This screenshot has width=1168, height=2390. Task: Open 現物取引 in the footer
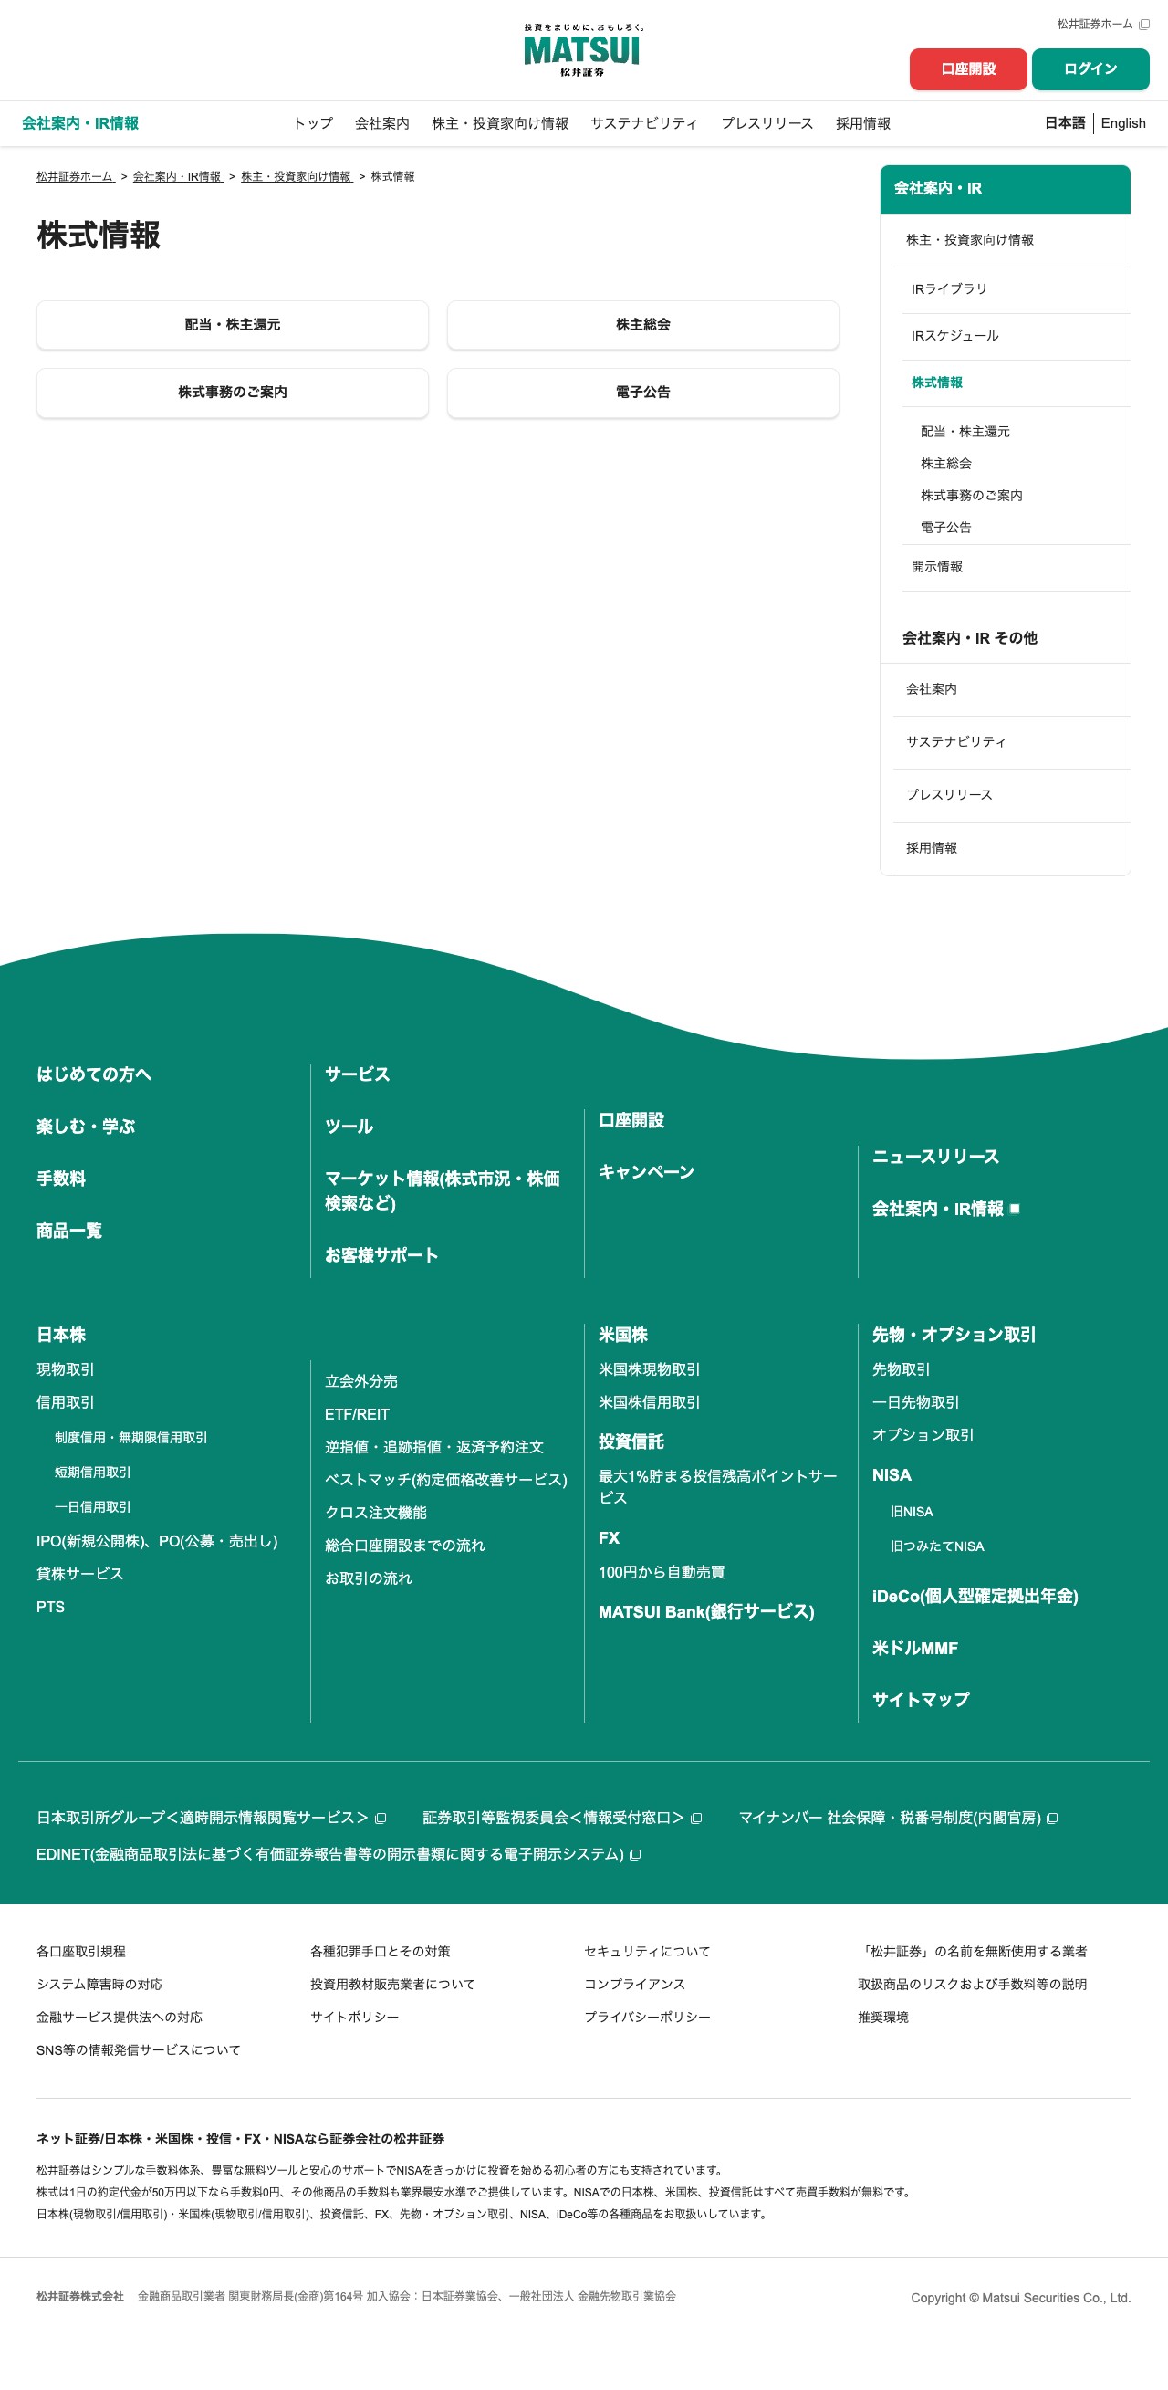point(65,1369)
